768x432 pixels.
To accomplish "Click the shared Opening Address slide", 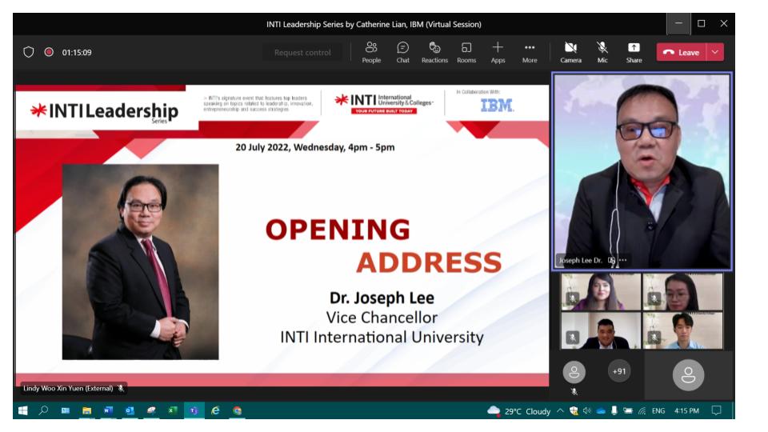I will (x=282, y=235).
